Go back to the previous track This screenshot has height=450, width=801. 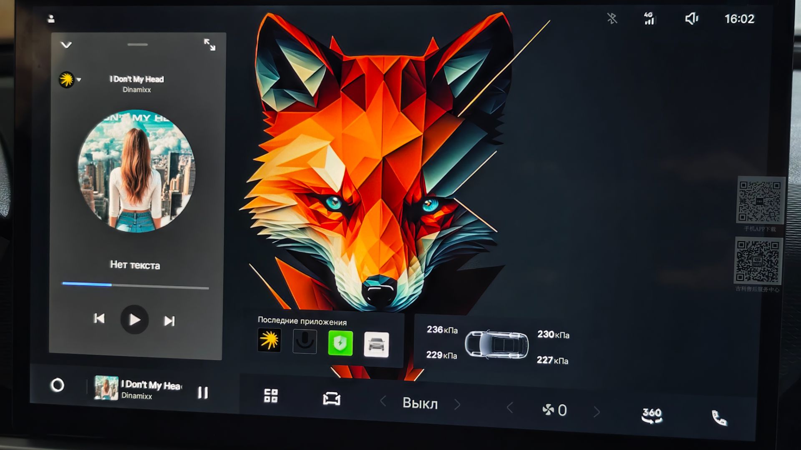click(99, 319)
